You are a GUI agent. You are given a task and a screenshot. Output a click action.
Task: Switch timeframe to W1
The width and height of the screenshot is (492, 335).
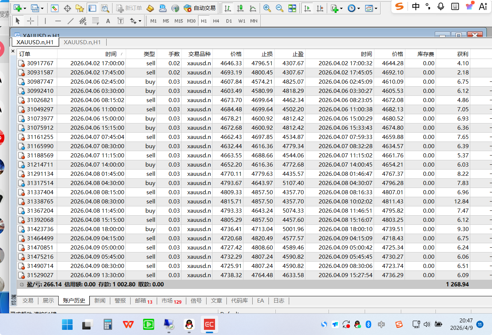(242, 21)
